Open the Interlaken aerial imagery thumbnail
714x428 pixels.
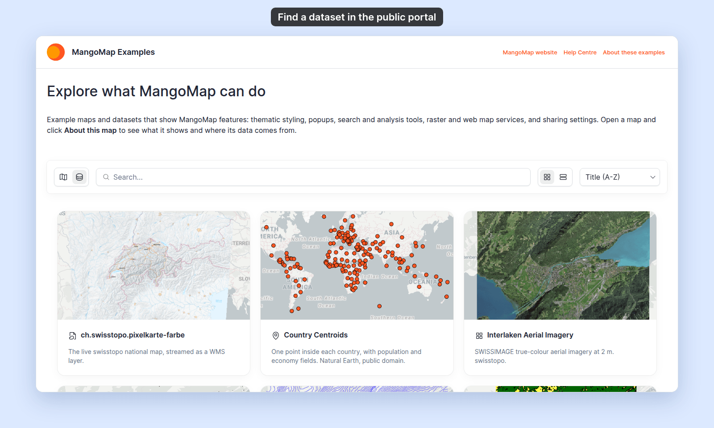(x=560, y=265)
